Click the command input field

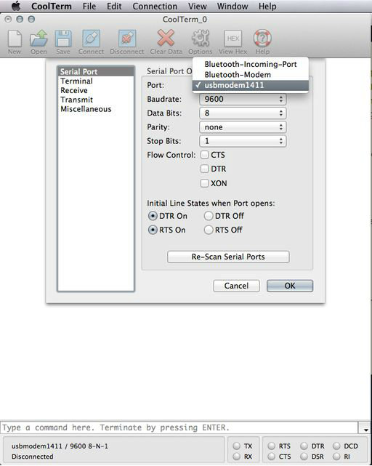pyautogui.click(x=179, y=427)
